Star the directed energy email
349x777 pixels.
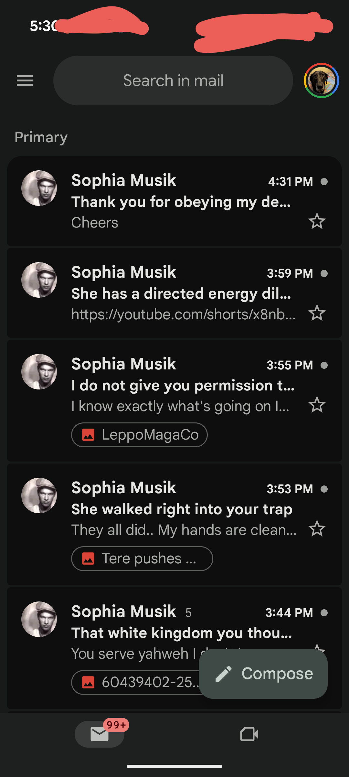pos(317,313)
